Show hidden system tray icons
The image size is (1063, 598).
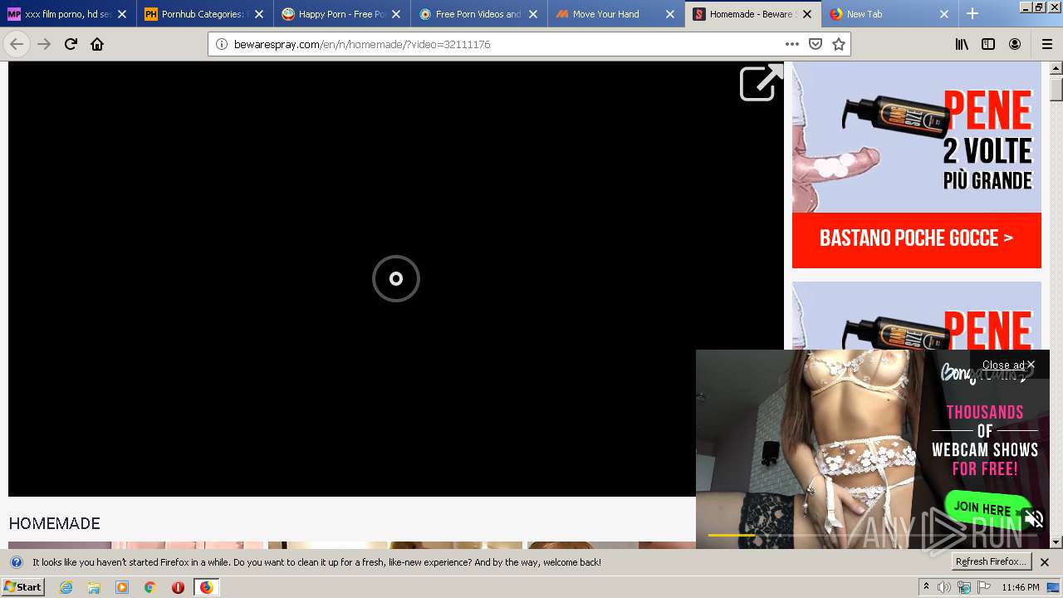(926, 587)
